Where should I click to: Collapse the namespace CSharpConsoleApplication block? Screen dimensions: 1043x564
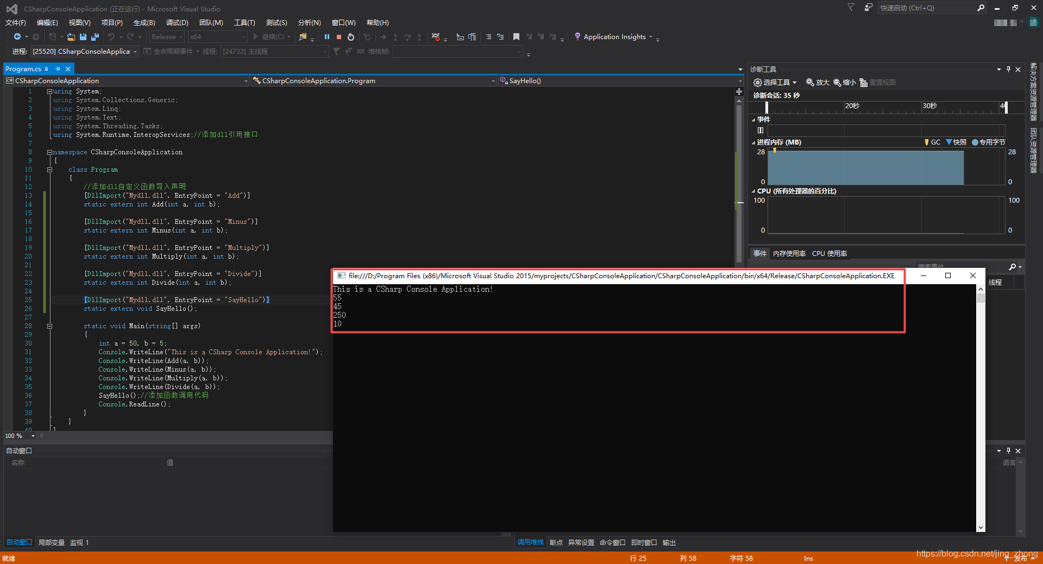[x=49, y=152]
